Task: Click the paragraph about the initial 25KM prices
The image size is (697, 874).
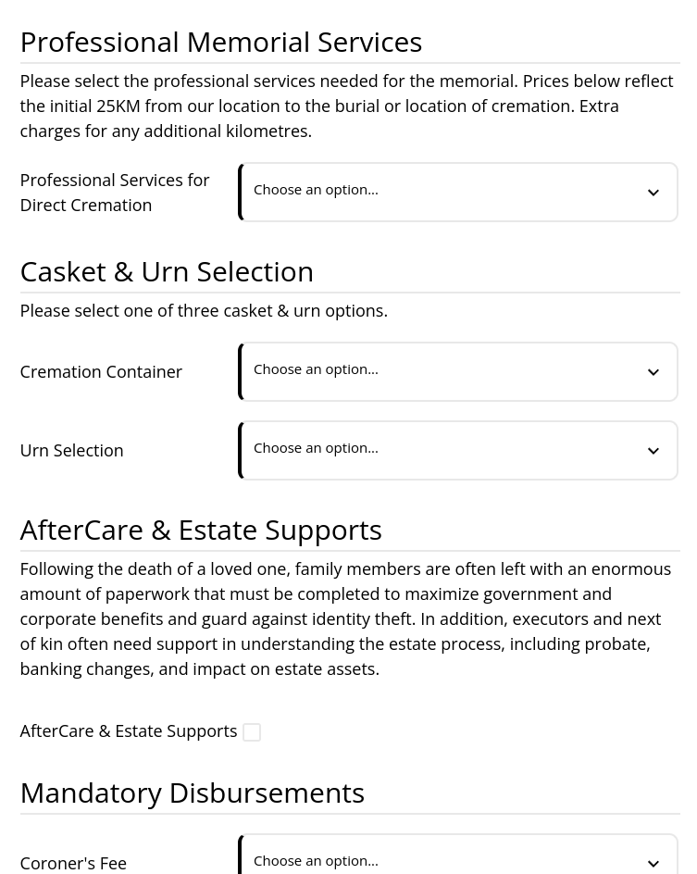Action: click(347, 106)
